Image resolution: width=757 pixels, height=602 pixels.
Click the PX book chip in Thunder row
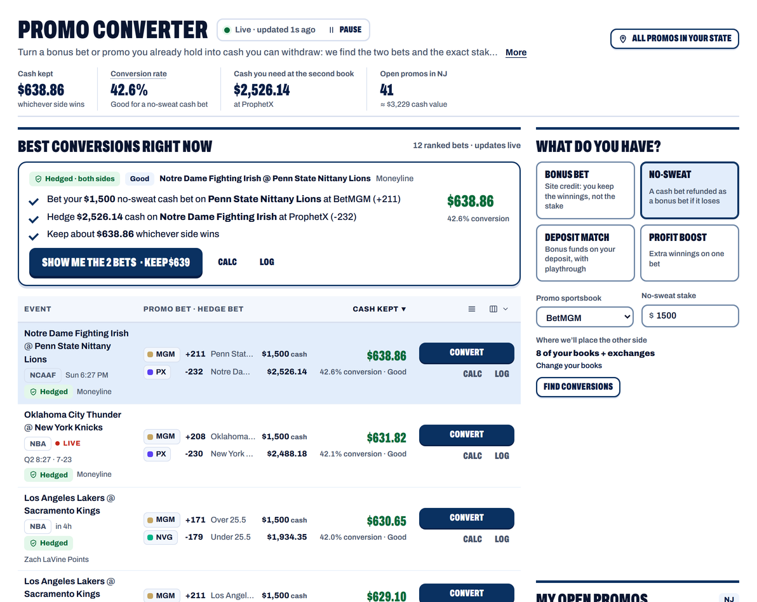[157, 454]
